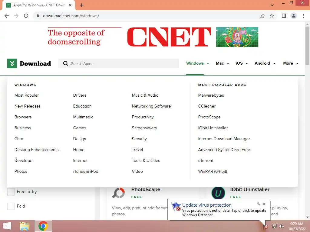Expand the More dropdown menu
The height and width of the screenshot is (232, 310).
click(x=291, y=63)
